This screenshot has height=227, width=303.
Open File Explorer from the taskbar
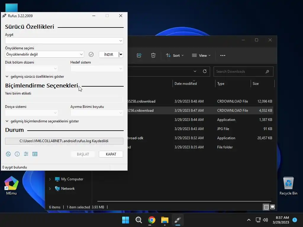point(165,220)
